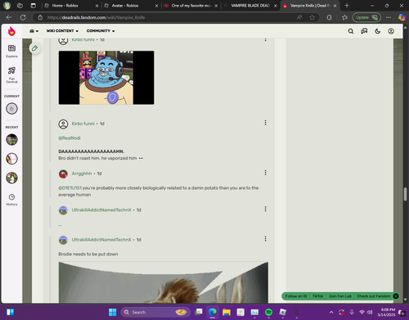409x320 pixels.
Task: Open the browser tab actions icon
Action: pos(34,6)
